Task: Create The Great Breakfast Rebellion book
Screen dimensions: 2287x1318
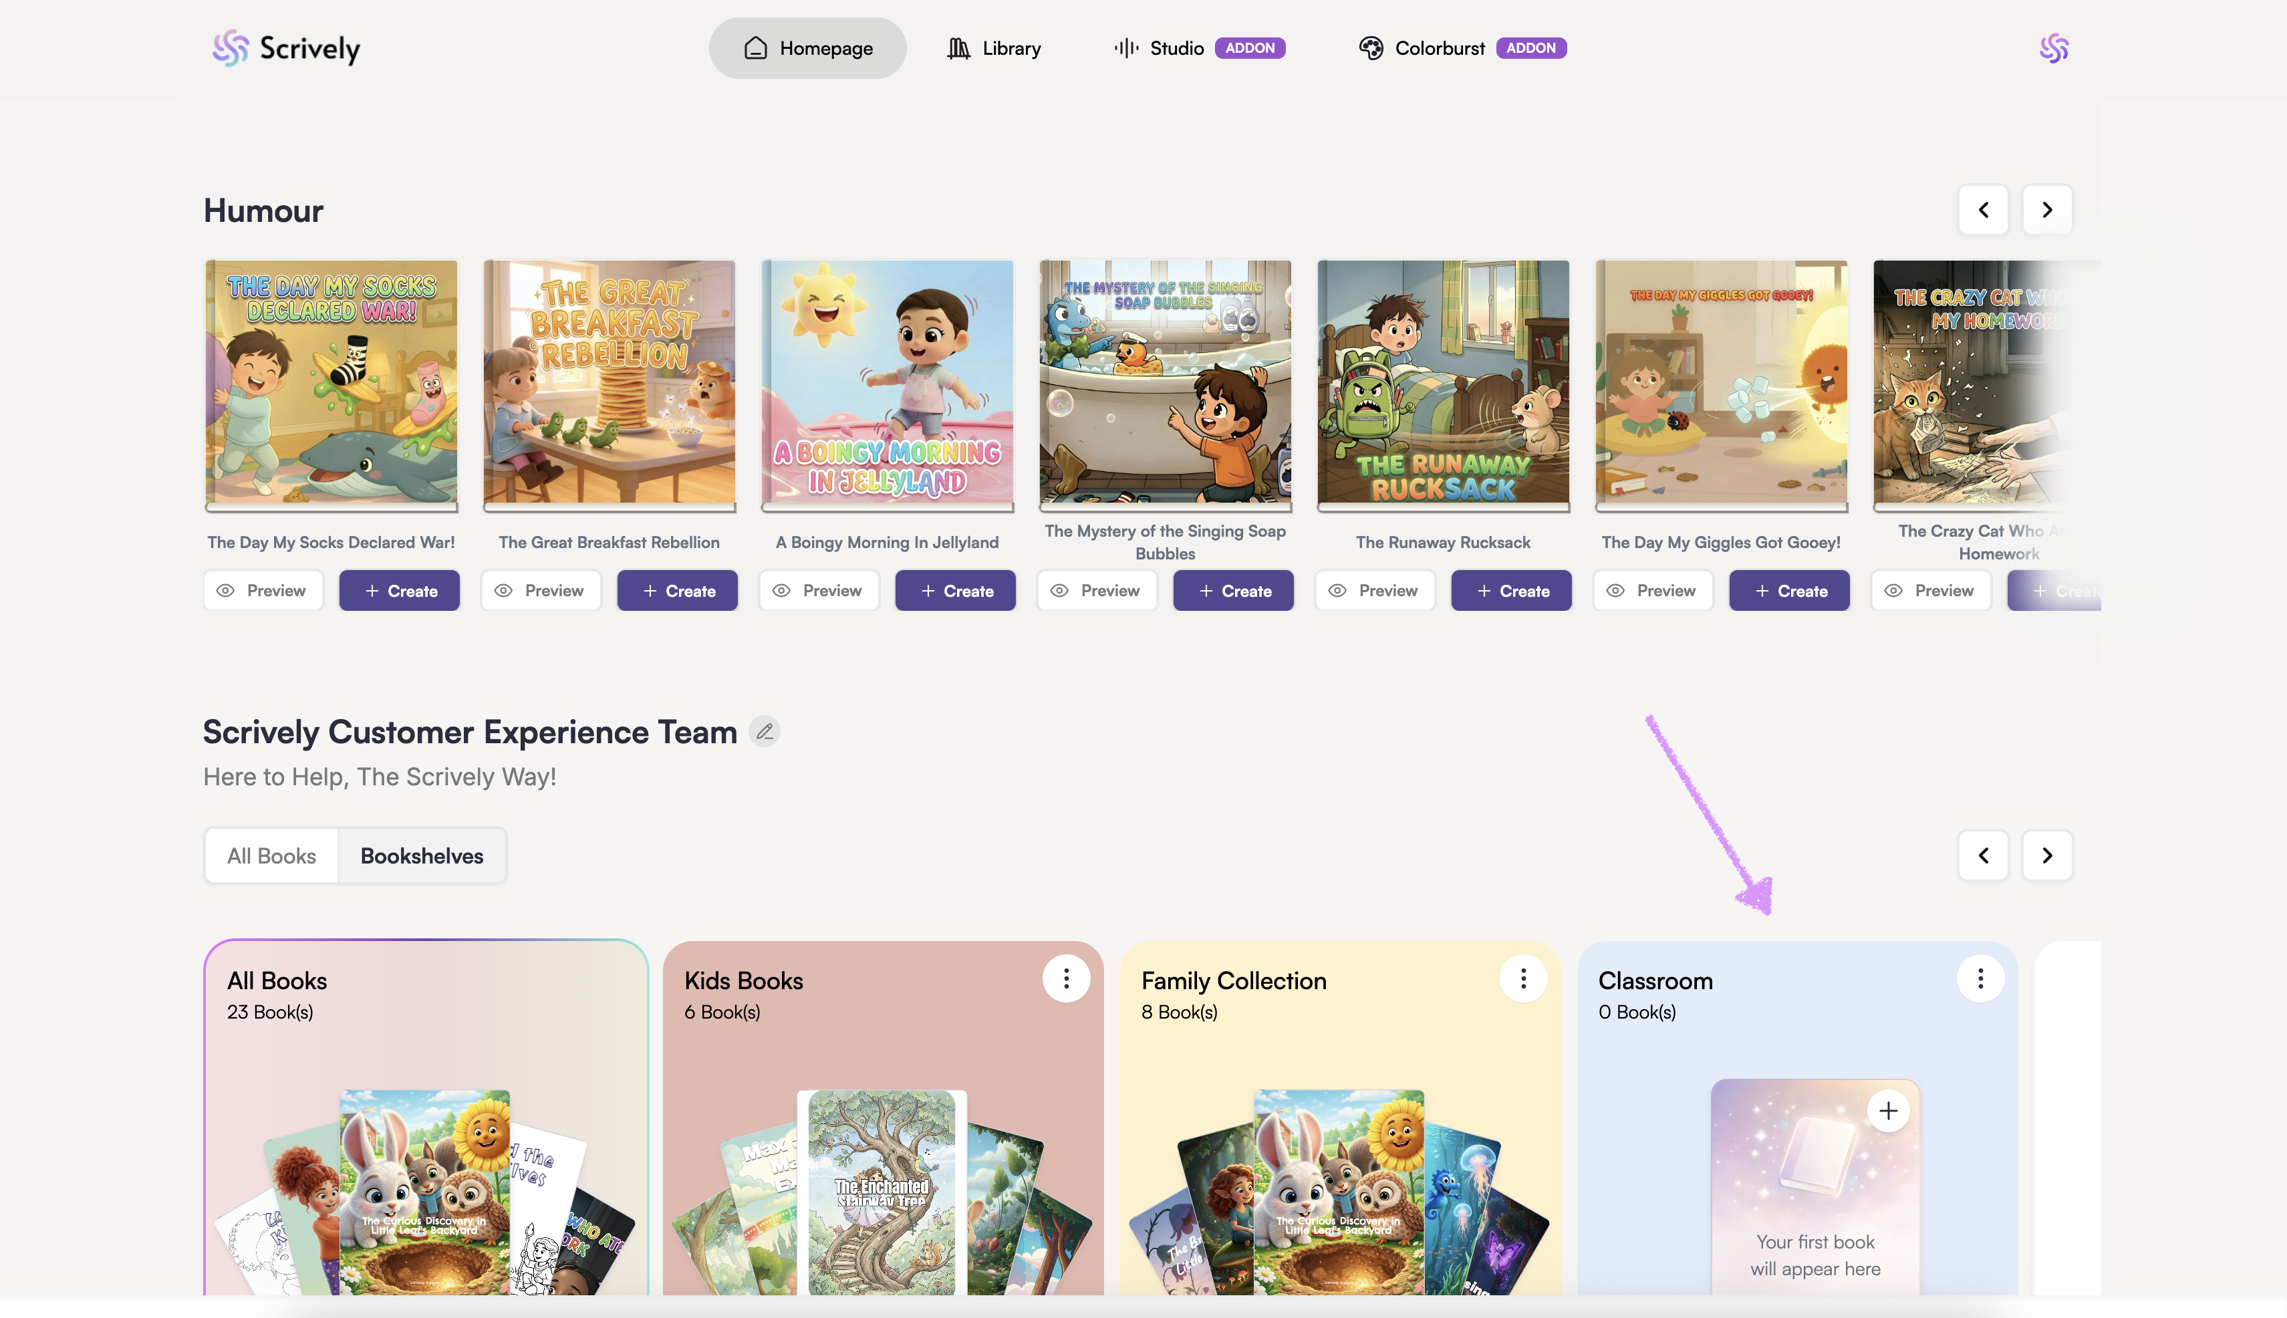Action: pos(677,590)
